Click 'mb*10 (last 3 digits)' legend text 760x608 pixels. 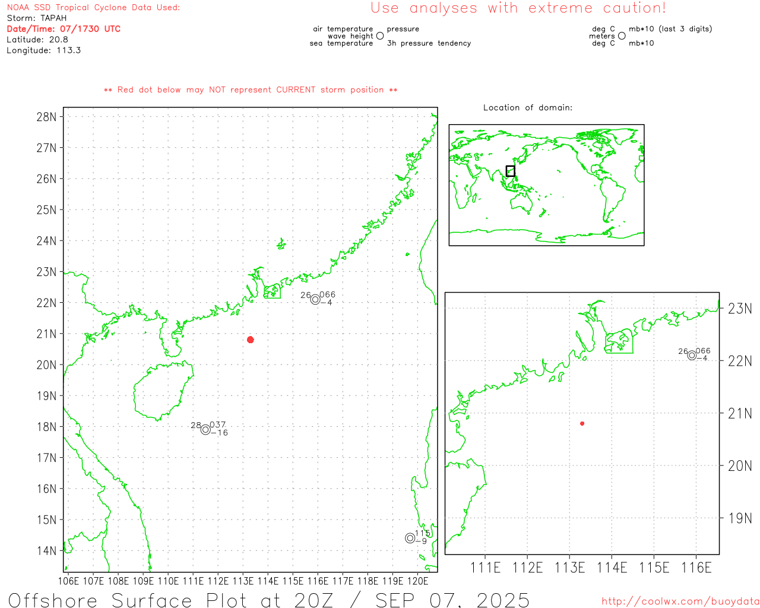670,29
